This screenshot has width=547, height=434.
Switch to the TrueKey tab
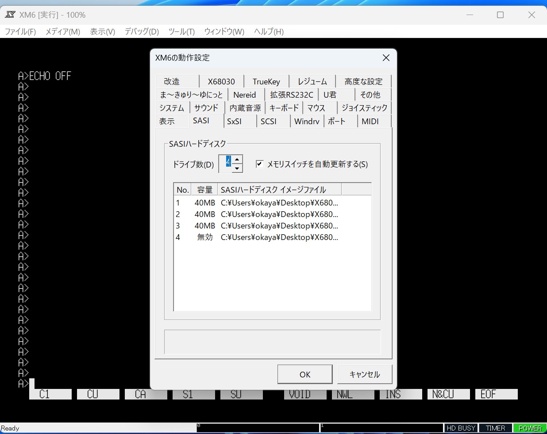(x=266, y=81)
